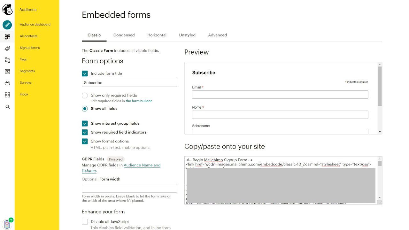
Task: Enable Disable all JavaScript
Action: [85, 221]
